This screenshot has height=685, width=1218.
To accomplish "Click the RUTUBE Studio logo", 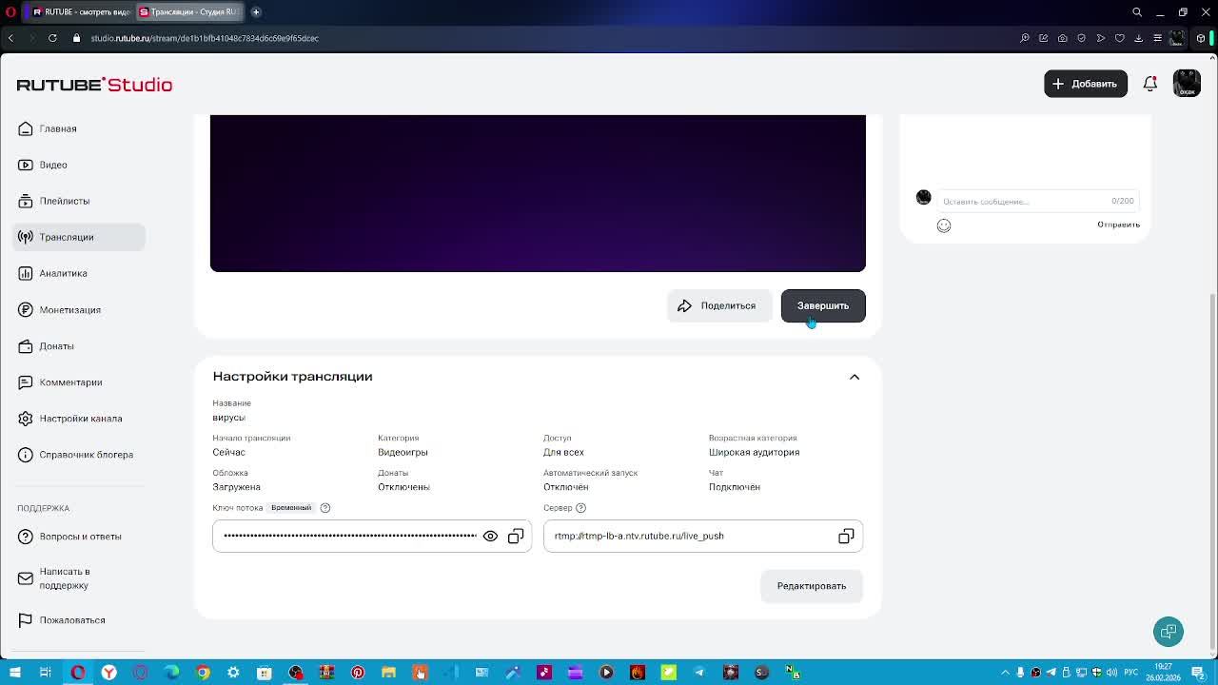I will click(x=94, y=85).
